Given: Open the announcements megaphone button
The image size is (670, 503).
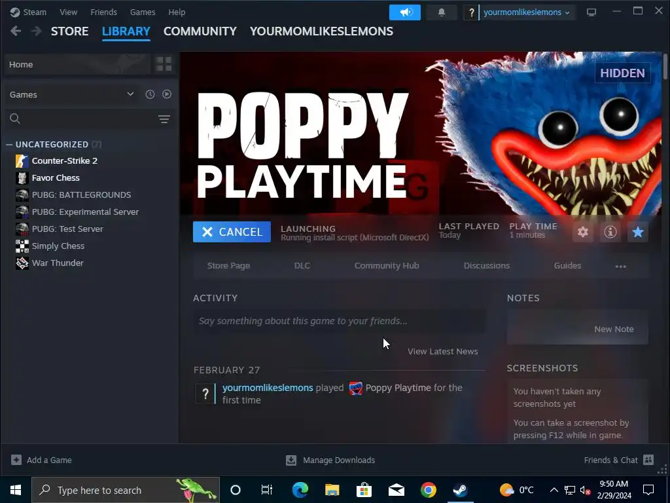Looking at the screenshot, I should [x=404, y=12].
